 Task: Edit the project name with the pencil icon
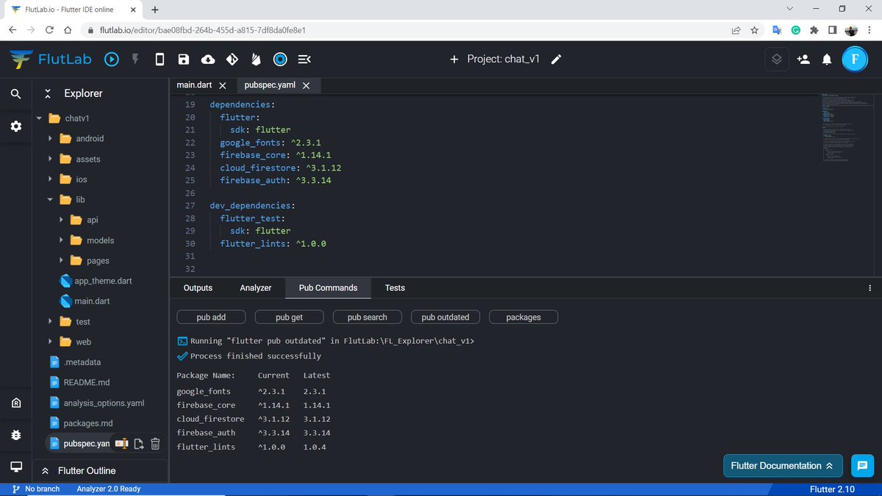click(x=556, y=60)
